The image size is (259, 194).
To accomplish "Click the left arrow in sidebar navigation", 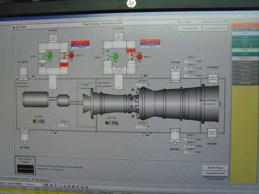I will pos(237,29).
